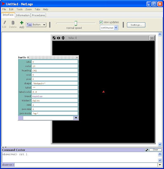Click the Command Center output scroll-up arrow
Viewport: 164px width, 169px height.
pos(160,154)
